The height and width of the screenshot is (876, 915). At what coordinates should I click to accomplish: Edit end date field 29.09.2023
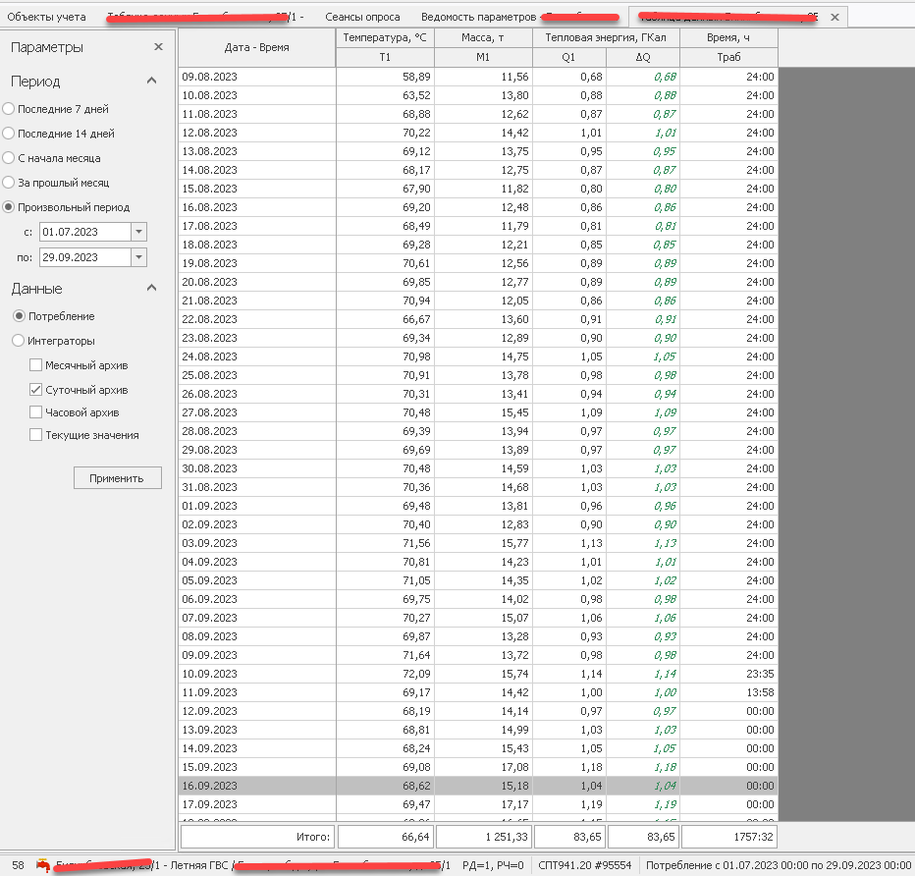click(85, 257)
